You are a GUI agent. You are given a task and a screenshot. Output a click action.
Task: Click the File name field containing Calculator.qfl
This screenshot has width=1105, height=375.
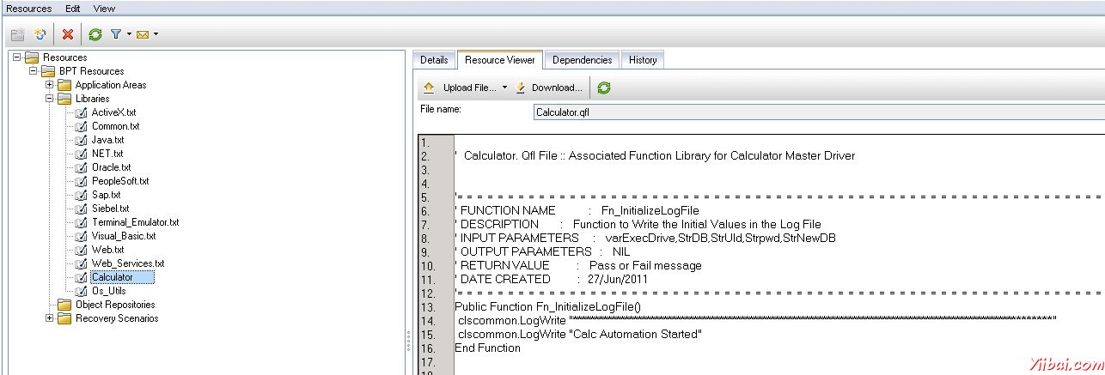point(816,112)
